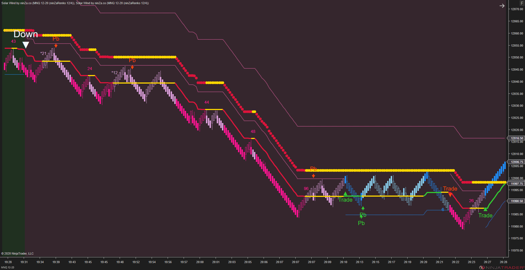Viewport: 525px width, 270px height.
Task: Click the orange Pb arrow near 19:52
Action: pos(132,67)
